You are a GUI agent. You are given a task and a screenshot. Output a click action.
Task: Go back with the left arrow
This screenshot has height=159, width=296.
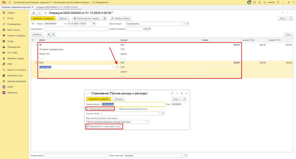(34, 13)
